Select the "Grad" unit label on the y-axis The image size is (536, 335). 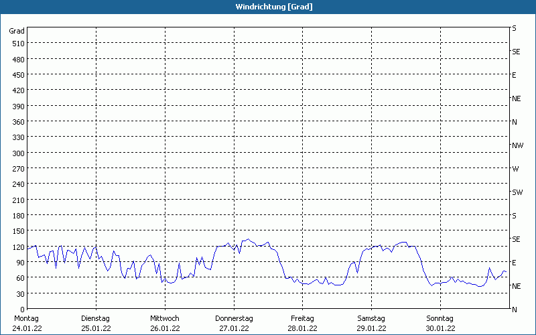[x=17, y=31]
